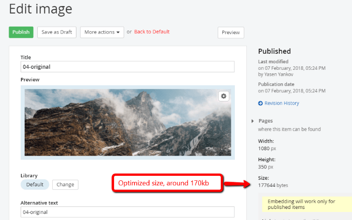Click Save as Draft
The image size is (352, 220).
(56, 32)
